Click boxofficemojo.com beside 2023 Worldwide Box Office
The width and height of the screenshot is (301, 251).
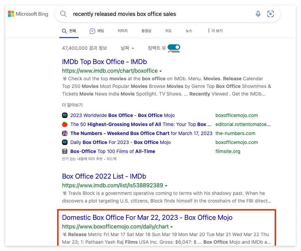(237, 115)
